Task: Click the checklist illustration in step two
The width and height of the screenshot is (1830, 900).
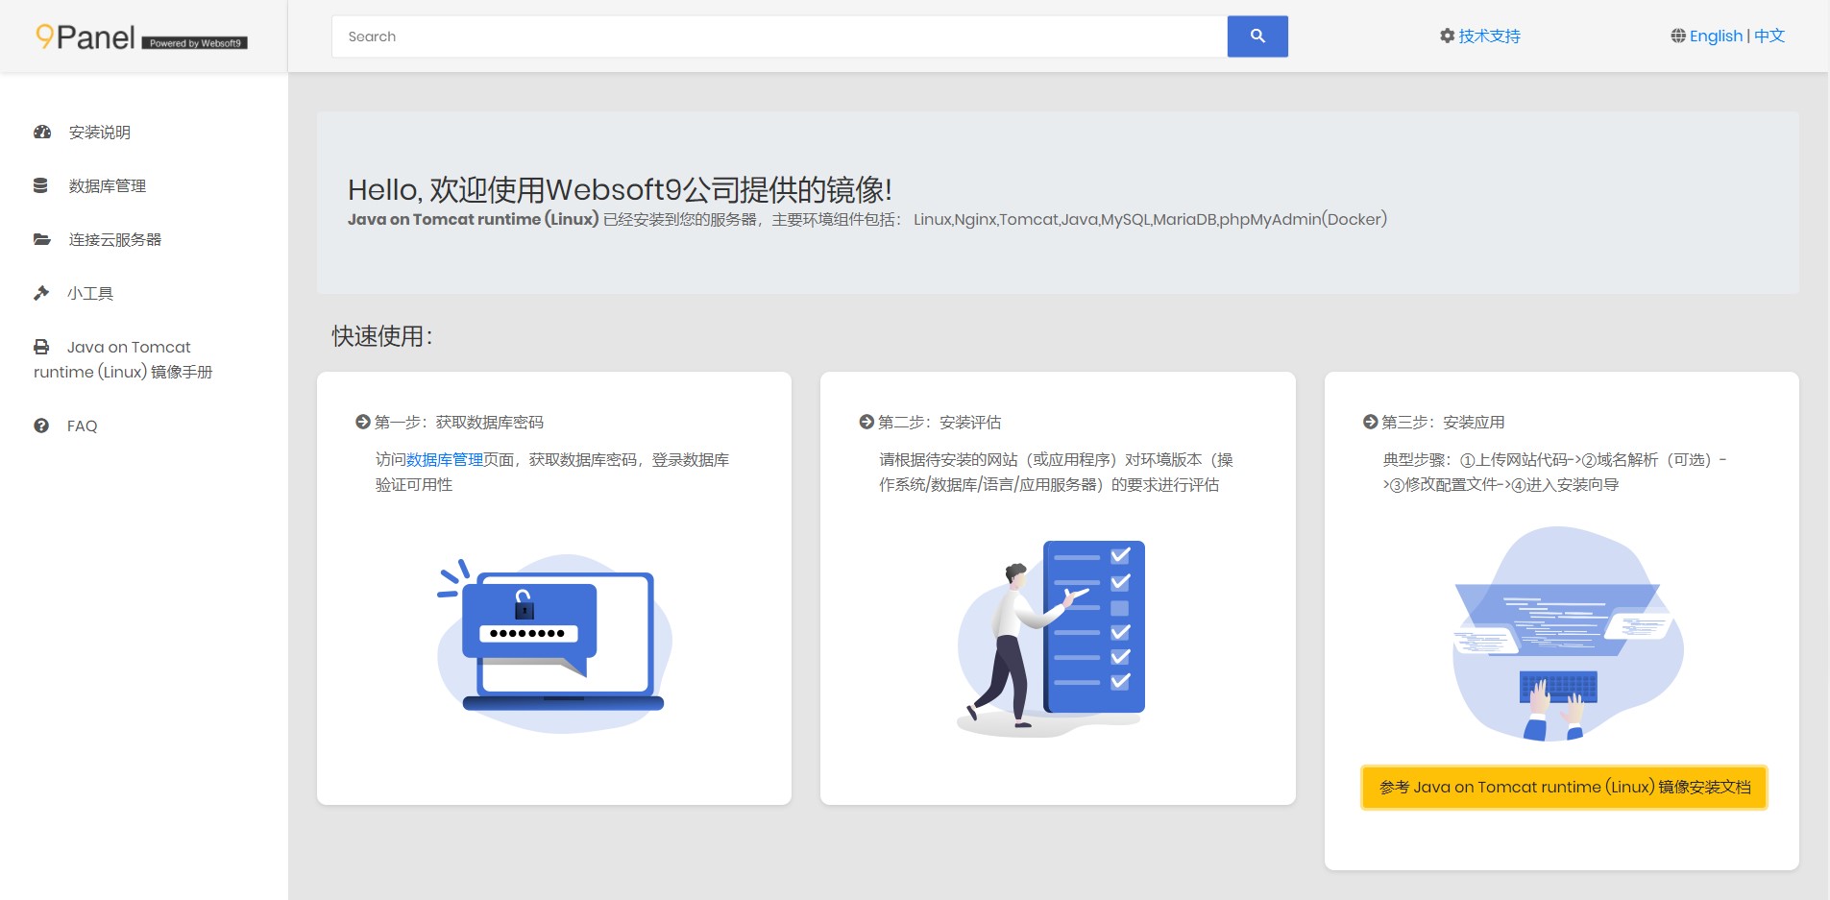Action: click(1052, 639)
